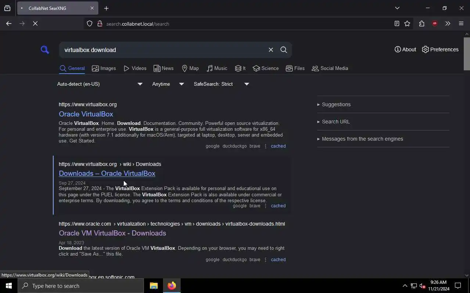Open the notifications center icon

[x=458, y=286]
